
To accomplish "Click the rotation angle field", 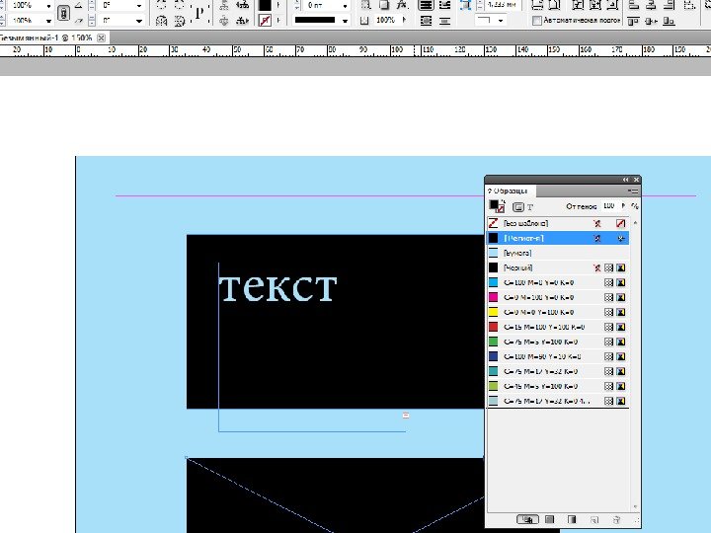I will click(x=118, y=6).
